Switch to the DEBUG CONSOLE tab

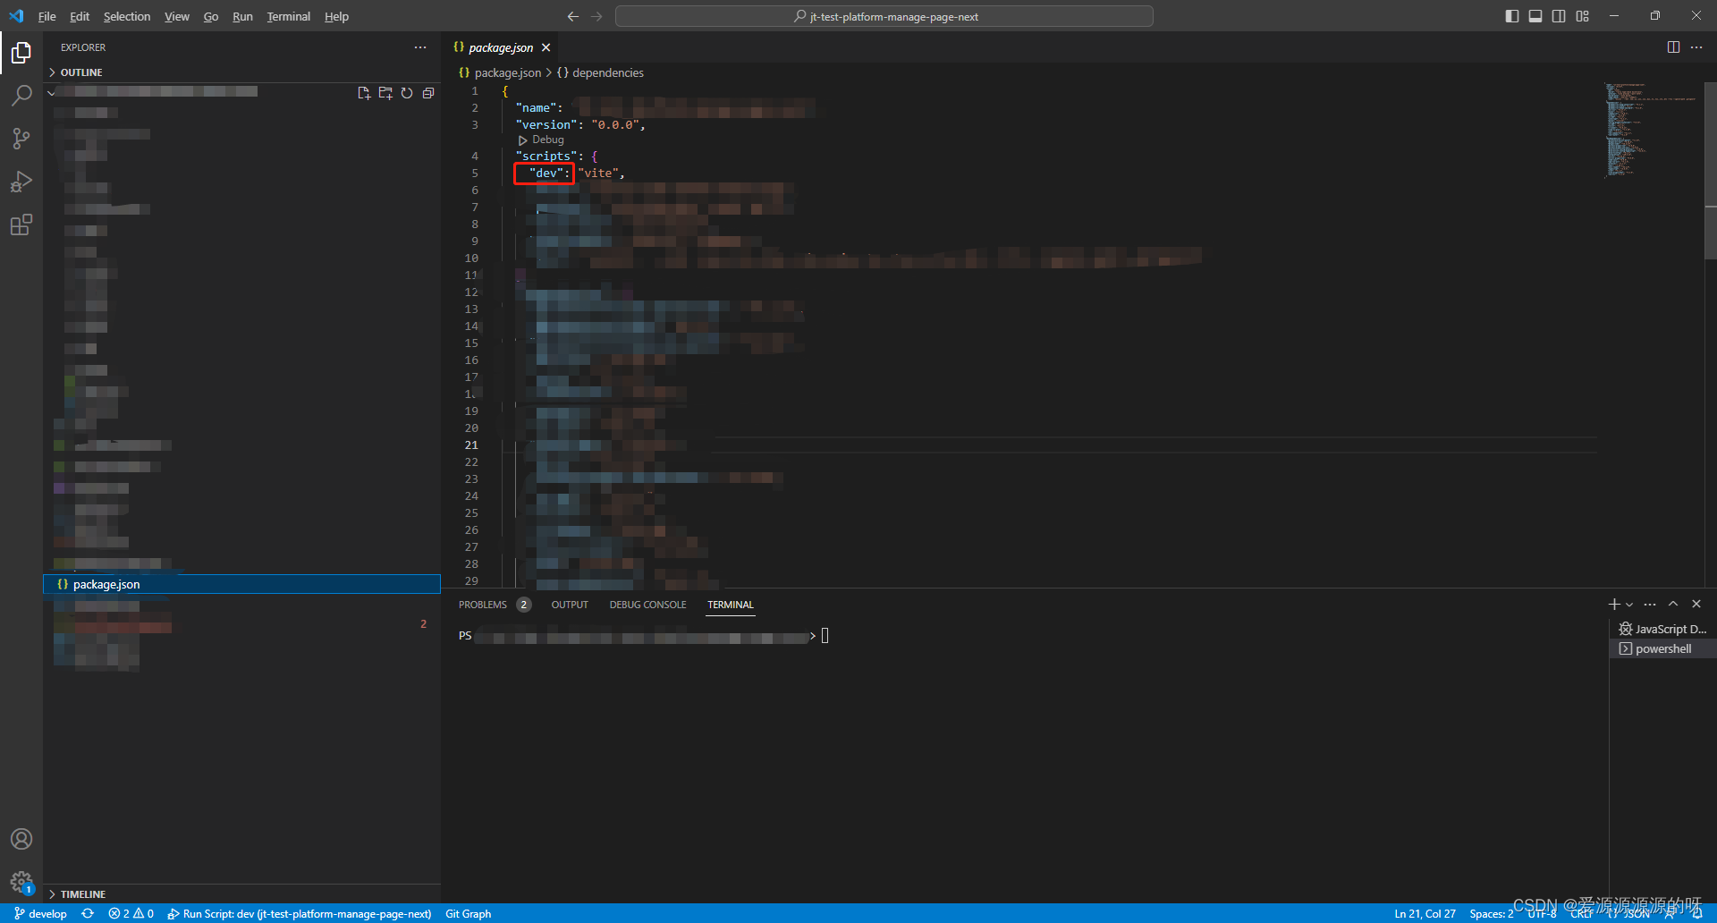pos(648,605)
